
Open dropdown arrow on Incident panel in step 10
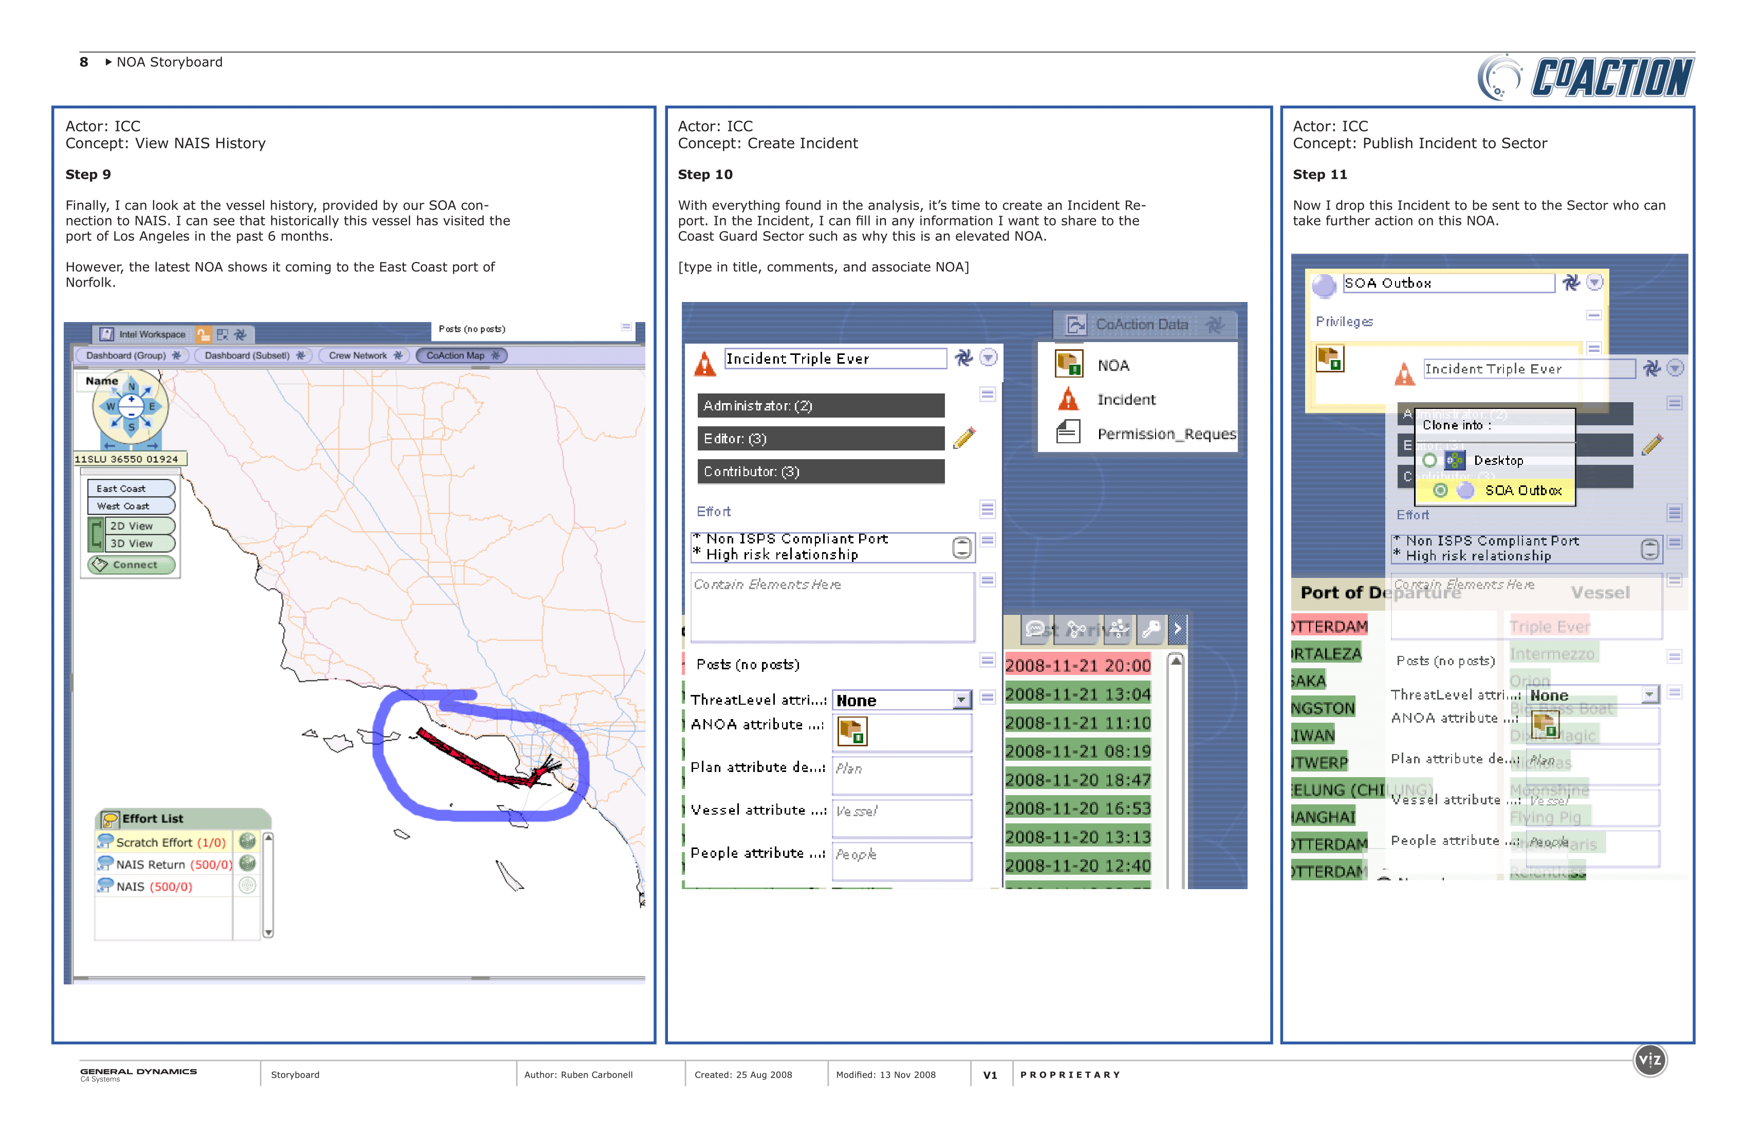coord(989,358)
